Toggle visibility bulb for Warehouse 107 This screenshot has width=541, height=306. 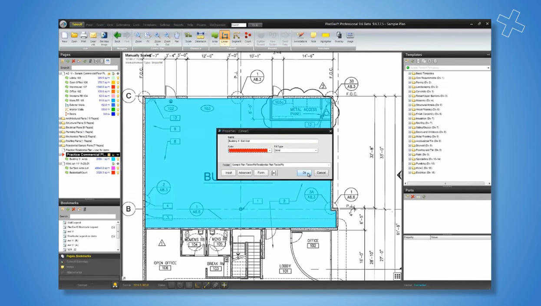(x=118, y=87)
